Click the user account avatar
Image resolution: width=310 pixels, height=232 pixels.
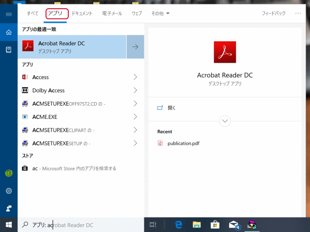(9, 173)
